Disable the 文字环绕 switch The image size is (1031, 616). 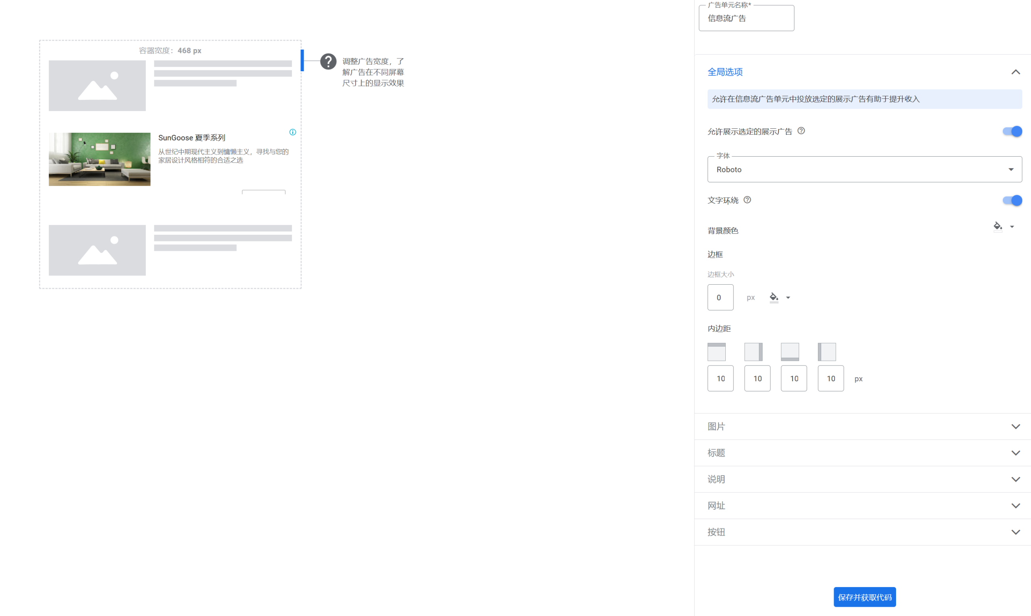(1012, 200)
